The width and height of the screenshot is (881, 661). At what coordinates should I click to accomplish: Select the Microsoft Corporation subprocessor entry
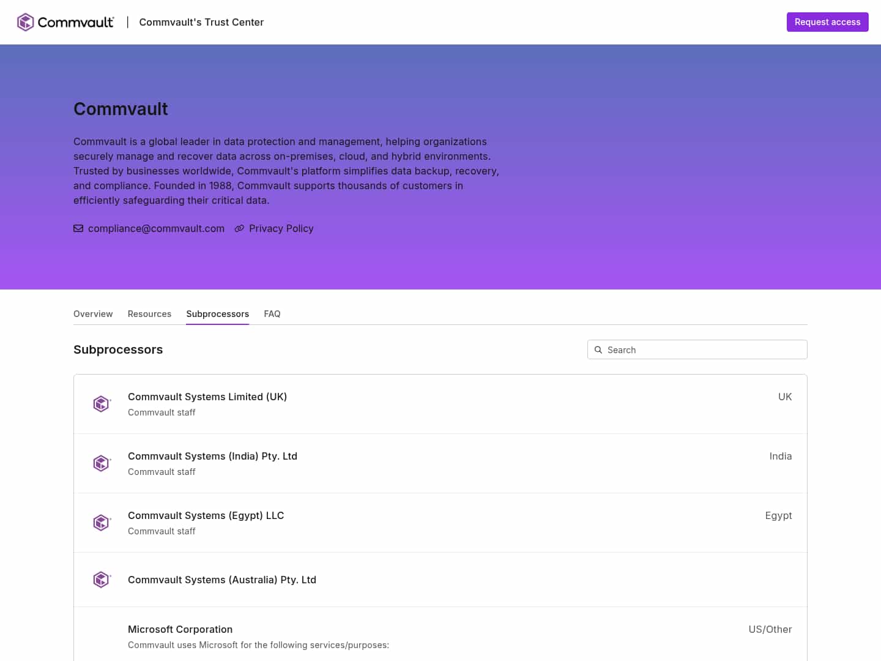[180, 629]
